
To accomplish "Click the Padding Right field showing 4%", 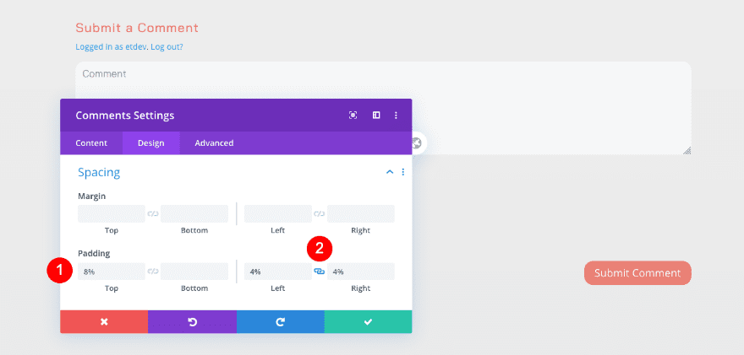I will 361,272.
